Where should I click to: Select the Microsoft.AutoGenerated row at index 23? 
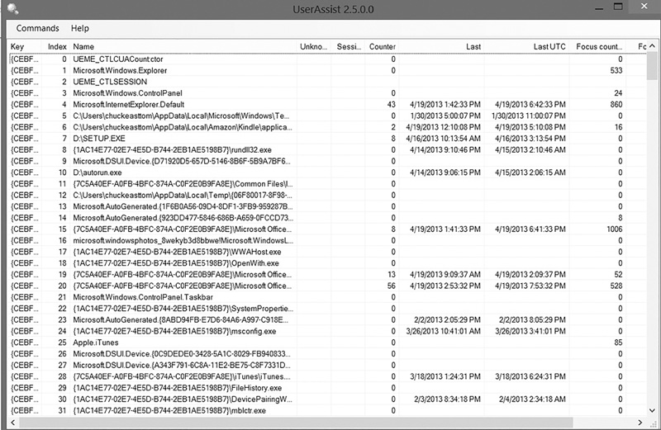pos(327,320)
